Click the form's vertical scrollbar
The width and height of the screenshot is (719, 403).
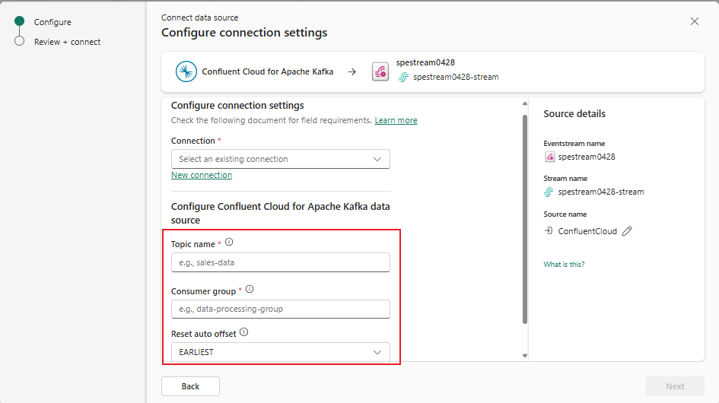pyautogui.click(x=524, y=219)
